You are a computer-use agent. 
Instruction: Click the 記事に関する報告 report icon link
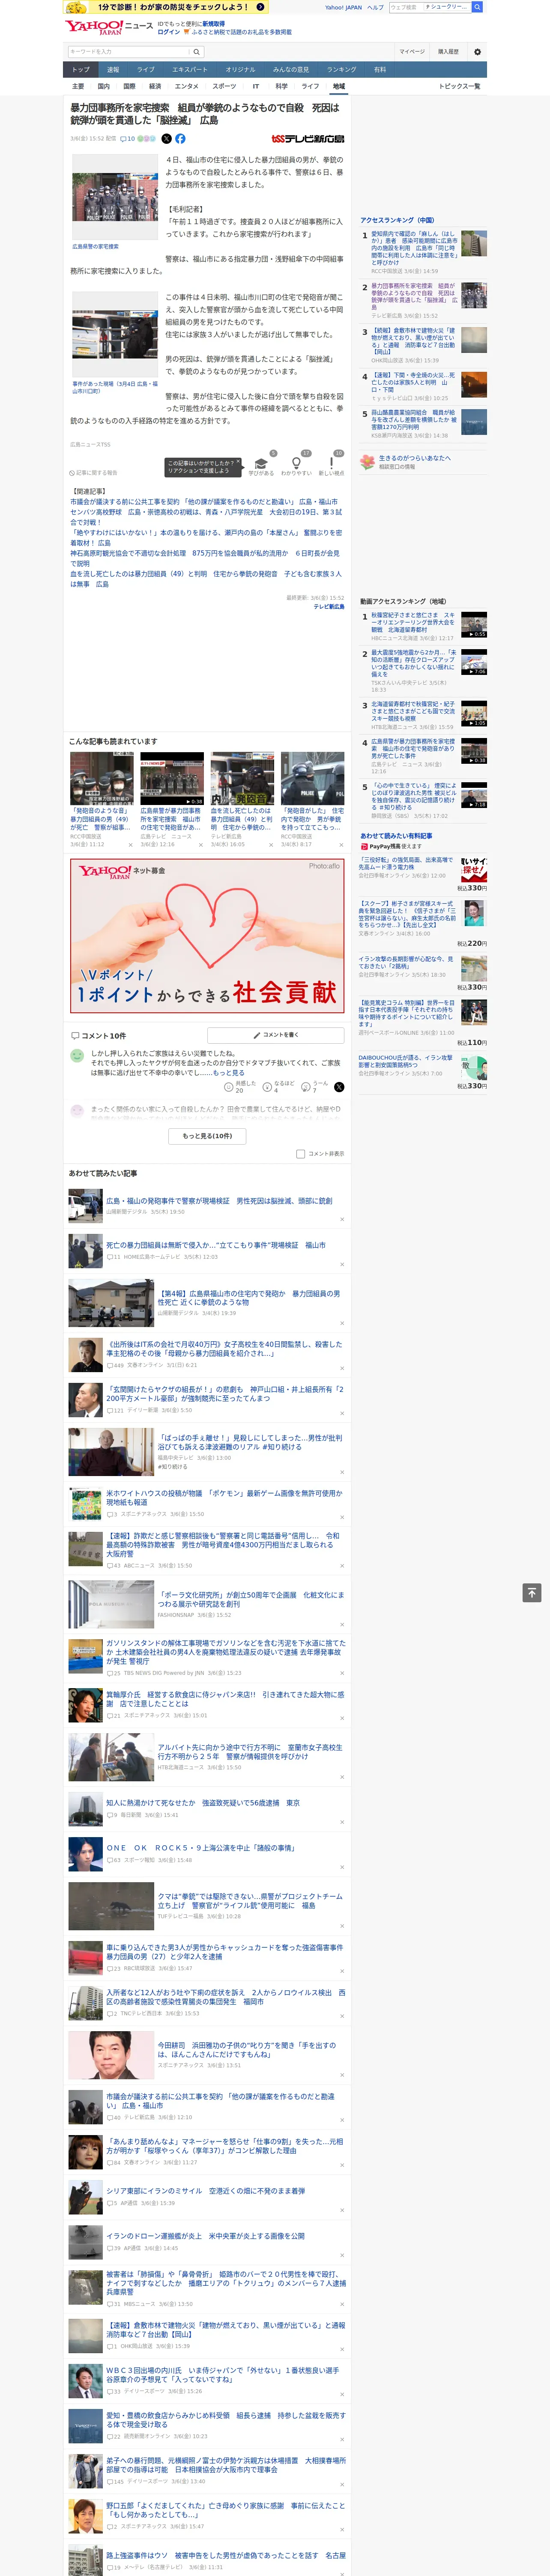(94, 473)
